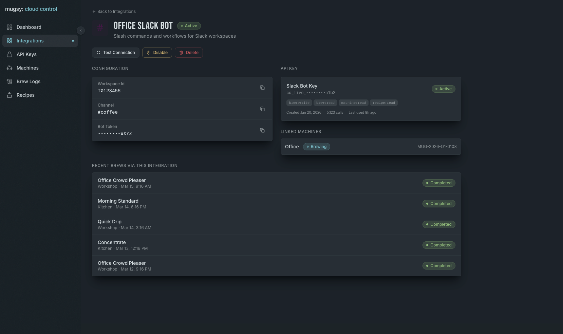Click the machine:read scope tag
The image size is (563, 334).
[354, 103]
